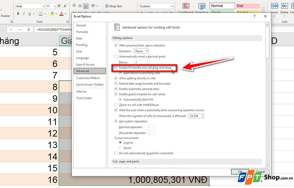Open the Arial font name dropdown
Screen dimensions: 294x188
tap(43, 6)
